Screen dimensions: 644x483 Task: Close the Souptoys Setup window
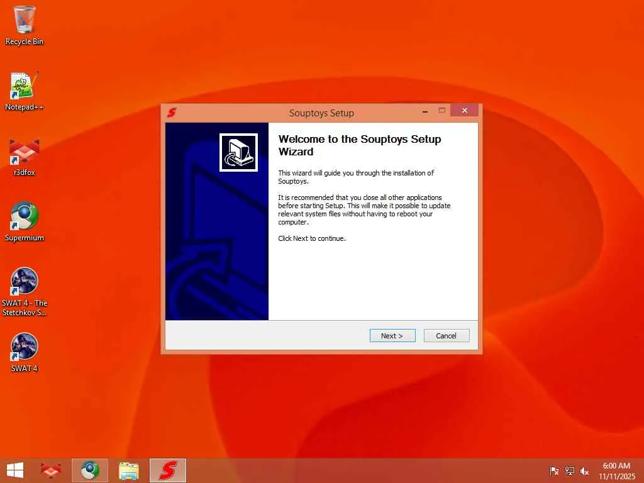[x=464, y=111]
